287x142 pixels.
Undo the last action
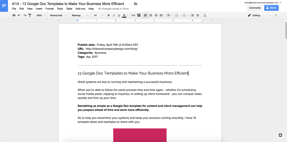click(19, 15)
